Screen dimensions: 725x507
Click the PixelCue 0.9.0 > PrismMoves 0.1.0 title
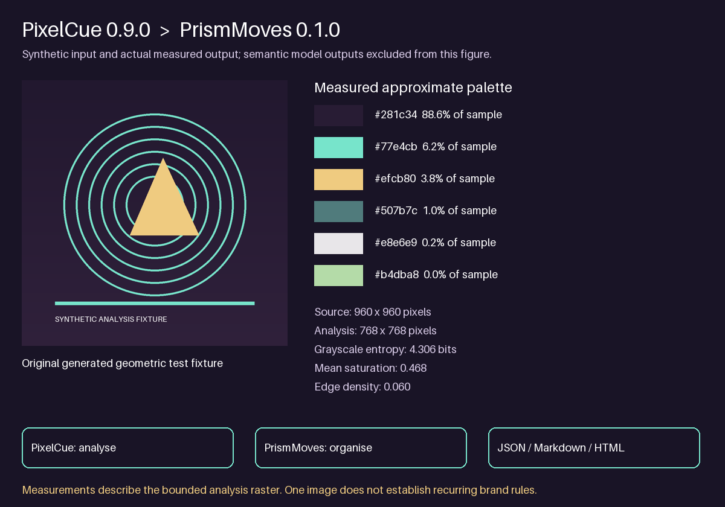pos(181,30)
